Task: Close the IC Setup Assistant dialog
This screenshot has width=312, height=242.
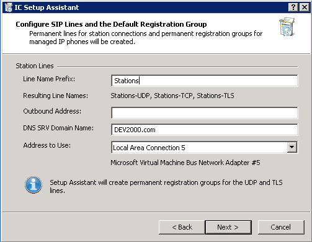Action: coord(305,7)
